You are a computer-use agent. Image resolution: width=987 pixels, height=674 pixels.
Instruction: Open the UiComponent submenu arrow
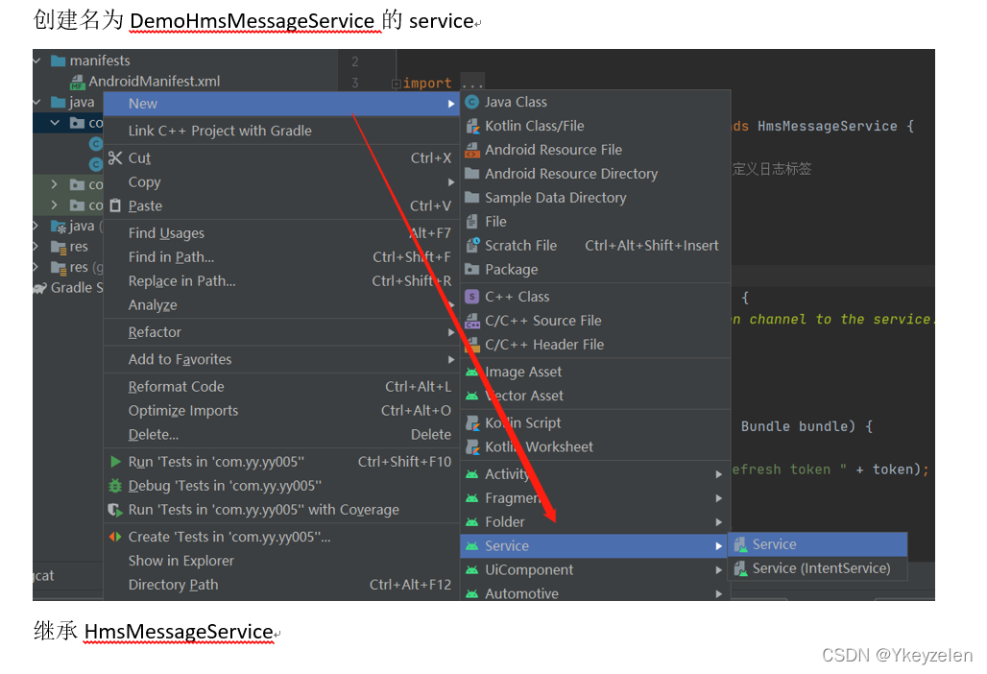pyautogui.click(x=718, y=569)
